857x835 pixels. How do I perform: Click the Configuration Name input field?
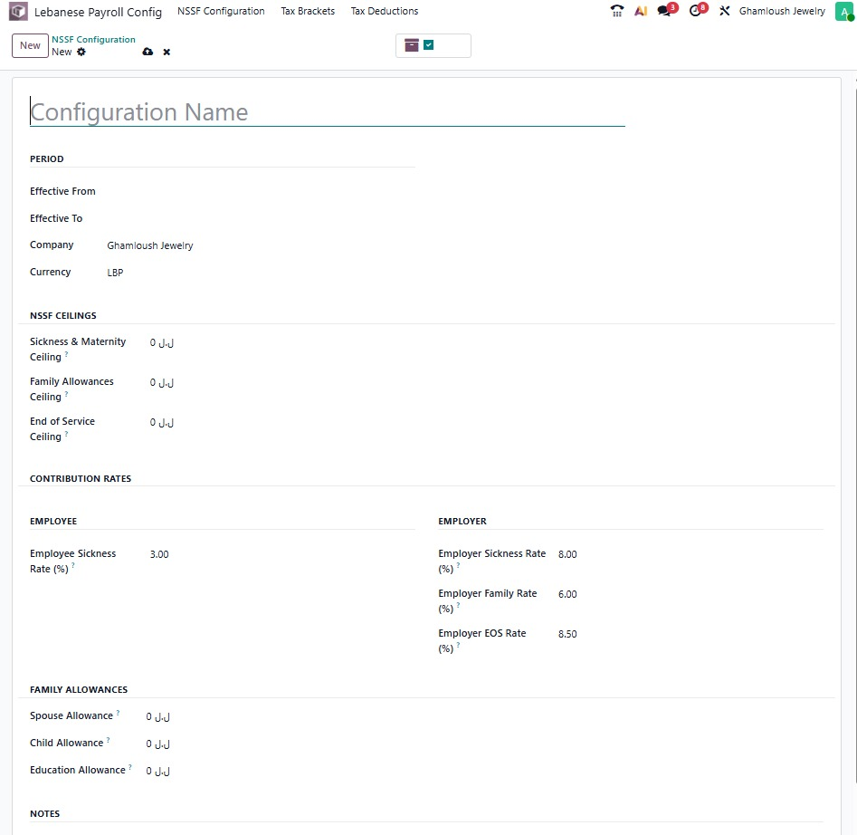327,112
